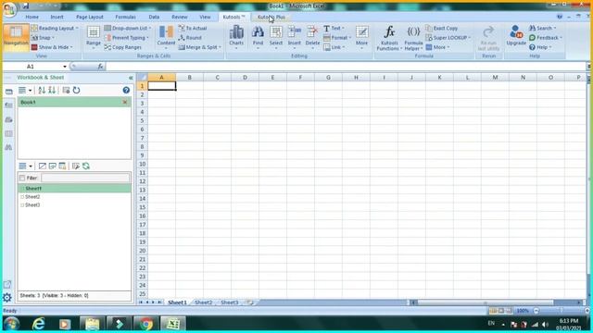The image size is (593, 333).
Task: Open the Charts tool in Kutools ribbon
Action: click(236, 37)
